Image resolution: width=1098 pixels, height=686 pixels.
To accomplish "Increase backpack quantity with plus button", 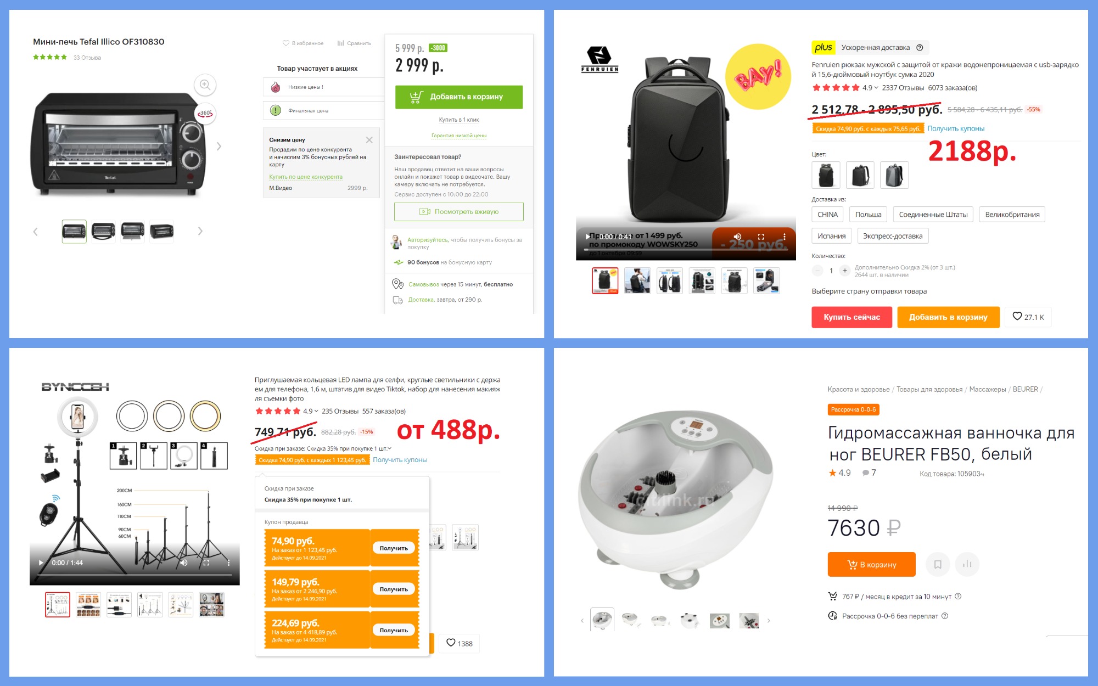I will (845, 271).
